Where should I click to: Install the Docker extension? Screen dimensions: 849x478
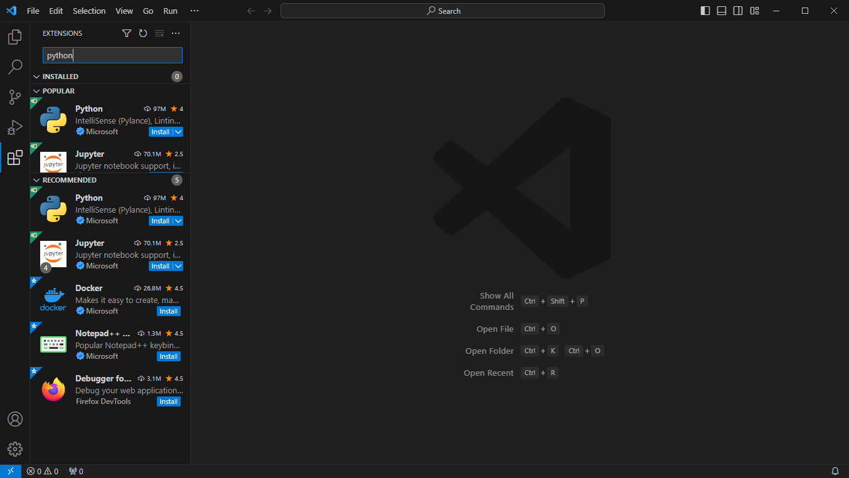click(169, 311)
